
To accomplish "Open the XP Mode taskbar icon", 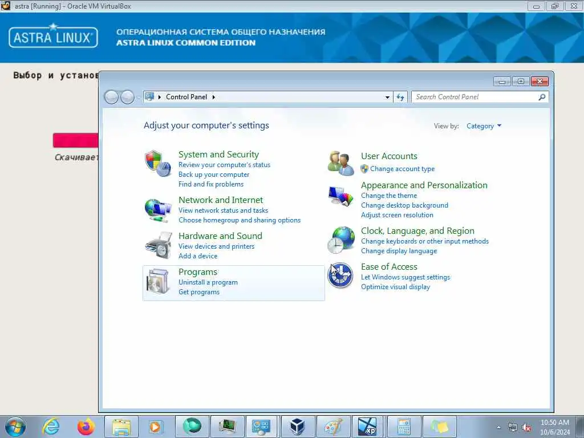I will pos(368,427).
